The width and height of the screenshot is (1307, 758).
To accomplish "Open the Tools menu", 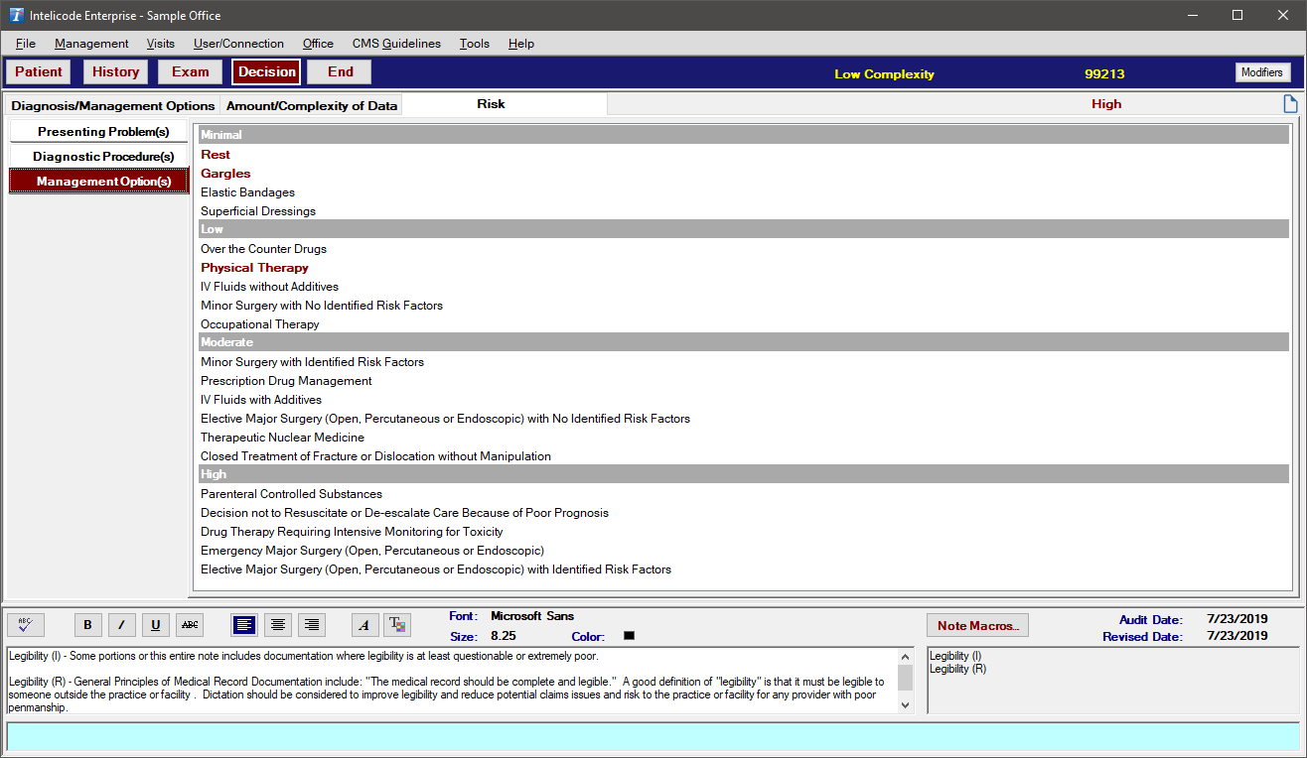I will (x=475, y=44).
